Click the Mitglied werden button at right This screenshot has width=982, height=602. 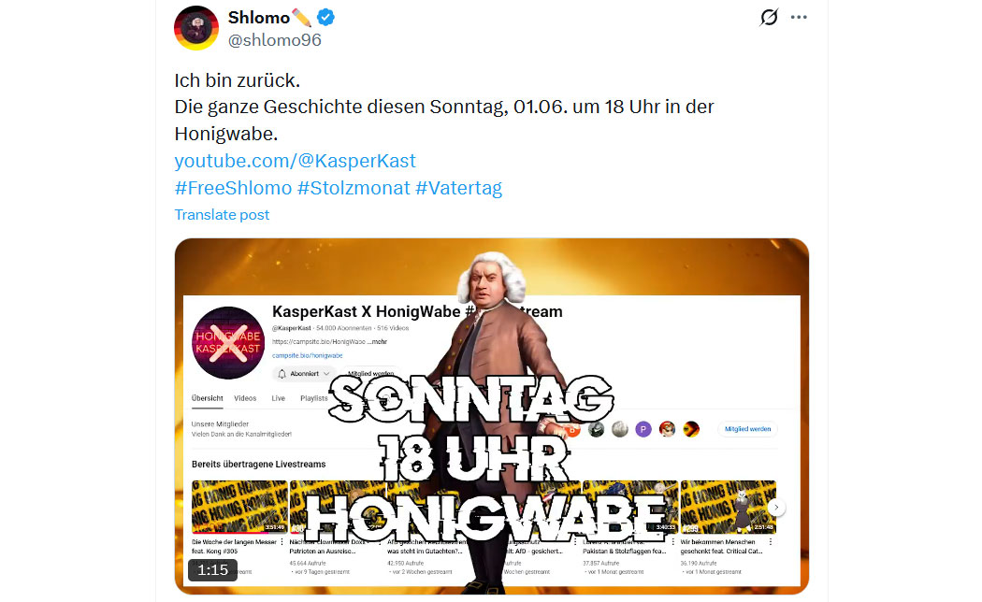[748, 429]
